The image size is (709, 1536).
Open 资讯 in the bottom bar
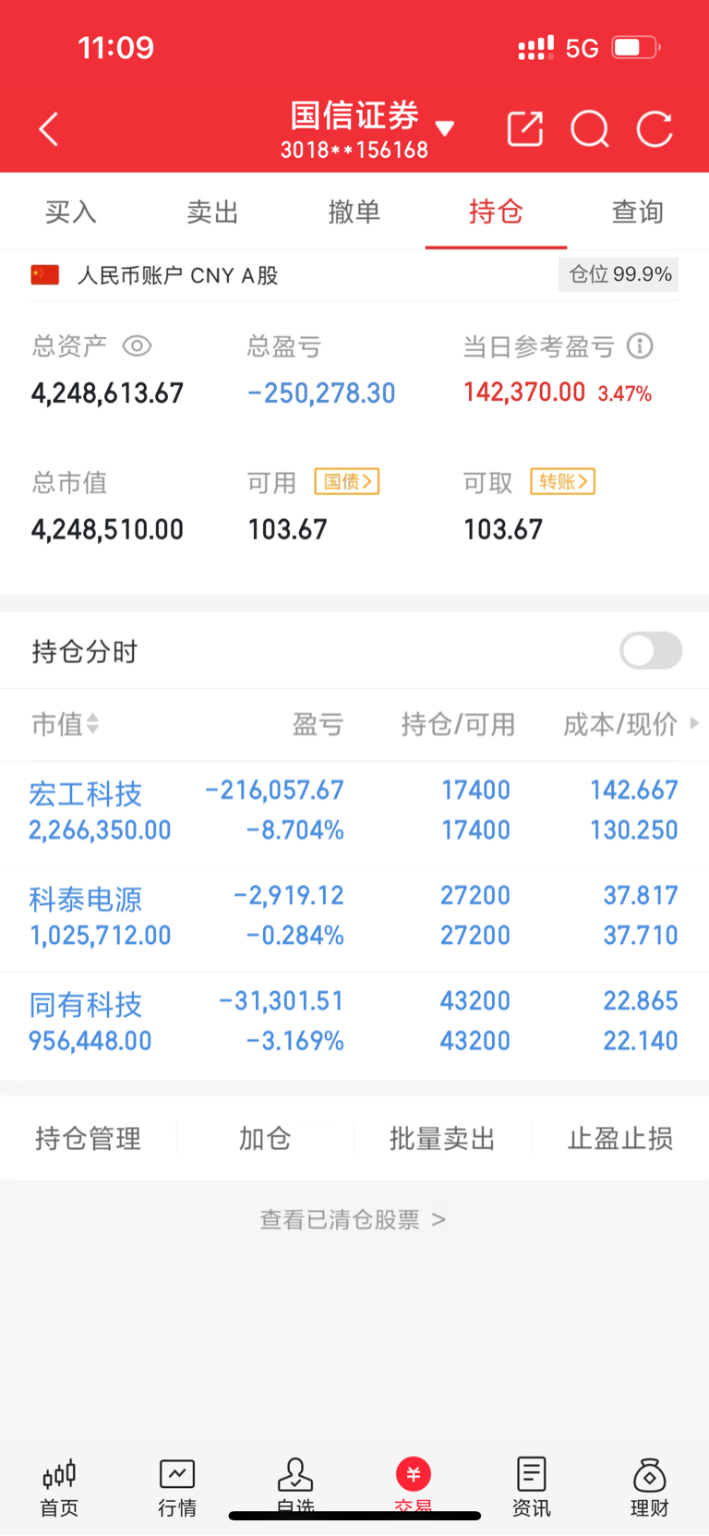click(x=531, y=1486)
